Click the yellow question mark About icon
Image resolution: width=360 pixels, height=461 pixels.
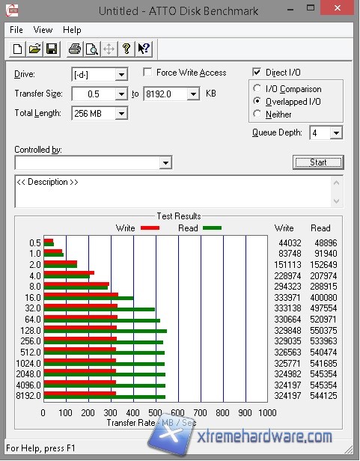click(x=126, y=49)
